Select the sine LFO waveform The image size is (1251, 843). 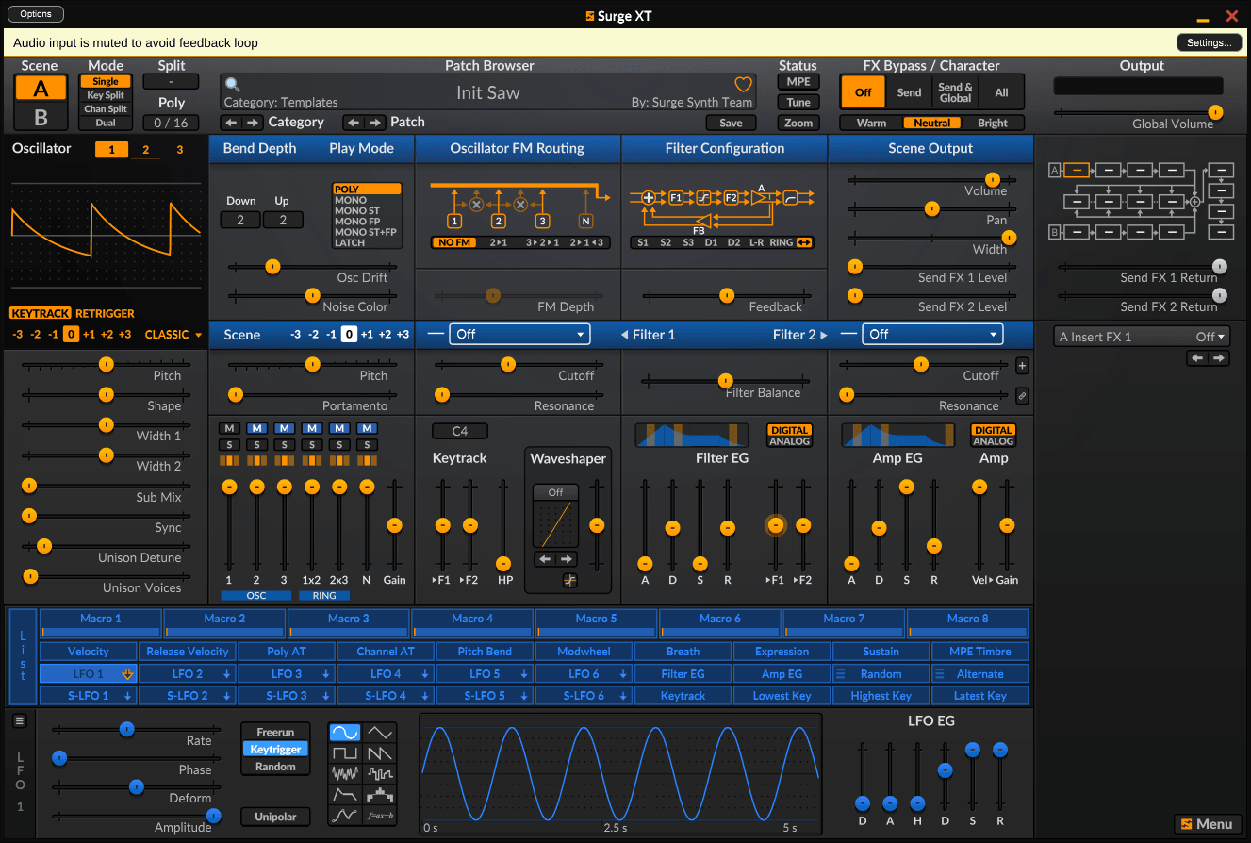coord(345,732)
